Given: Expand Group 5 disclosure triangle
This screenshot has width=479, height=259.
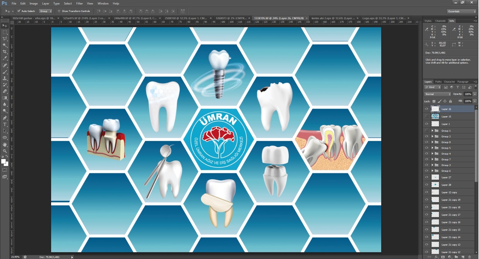Looking at the screenshot, I should (x=432, y=148).
